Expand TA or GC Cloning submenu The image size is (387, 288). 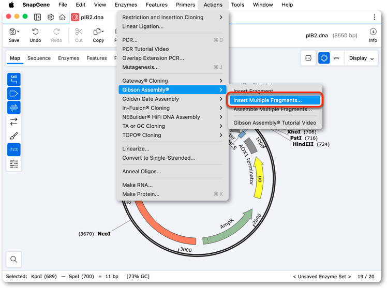[x=172, y=126]
